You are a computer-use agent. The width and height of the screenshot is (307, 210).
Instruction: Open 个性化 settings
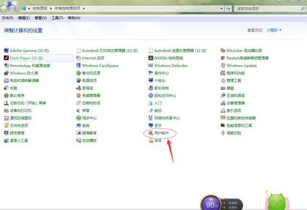[x=157, y=80]
